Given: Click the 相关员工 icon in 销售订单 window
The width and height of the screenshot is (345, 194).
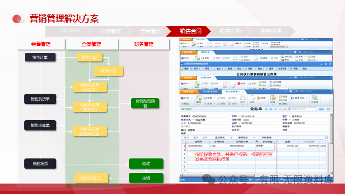Looking at the screenshot, I should point(282,57).
